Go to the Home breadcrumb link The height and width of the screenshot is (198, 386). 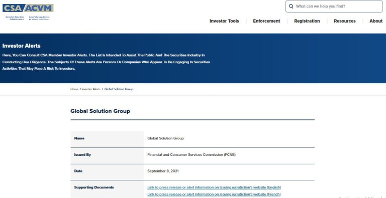pos(74,89)
